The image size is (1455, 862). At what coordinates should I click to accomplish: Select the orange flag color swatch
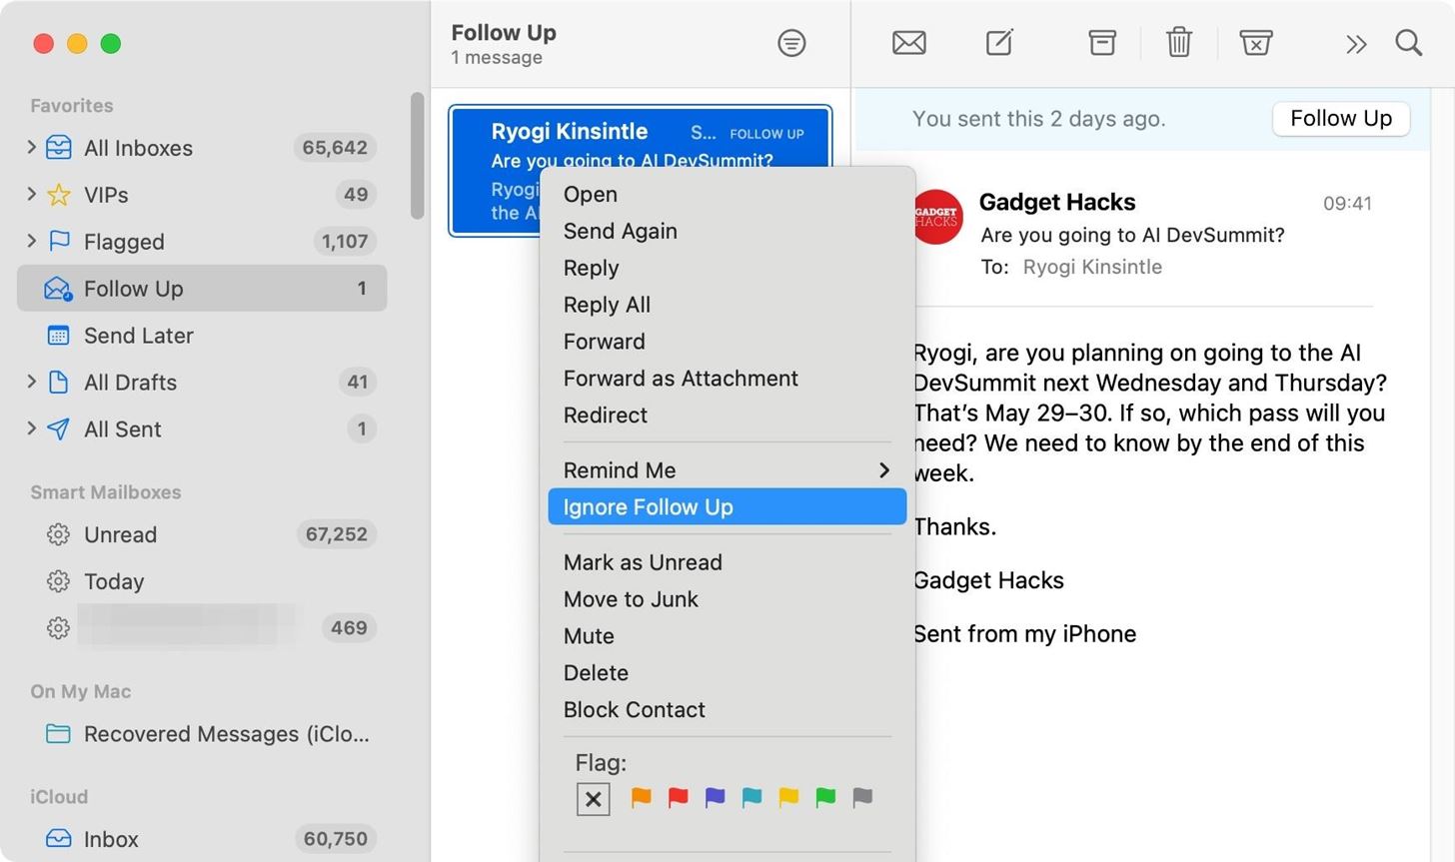pos(641,798)
